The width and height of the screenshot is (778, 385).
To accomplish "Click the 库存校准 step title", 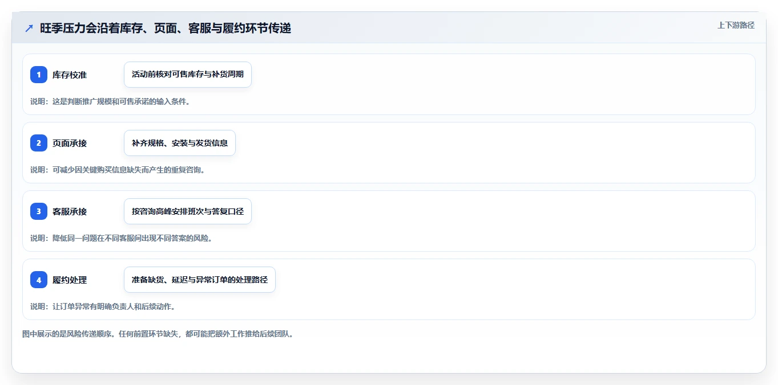I will click(70, 75).
